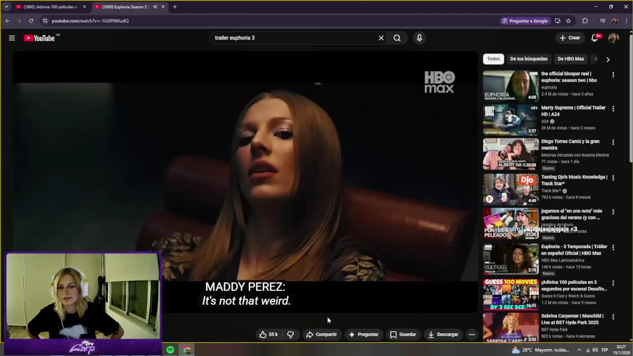Open the Chrome tab search dropdown
Viewport: 633px width, 356px height.
pyautogui.click(x=6, y=7)
